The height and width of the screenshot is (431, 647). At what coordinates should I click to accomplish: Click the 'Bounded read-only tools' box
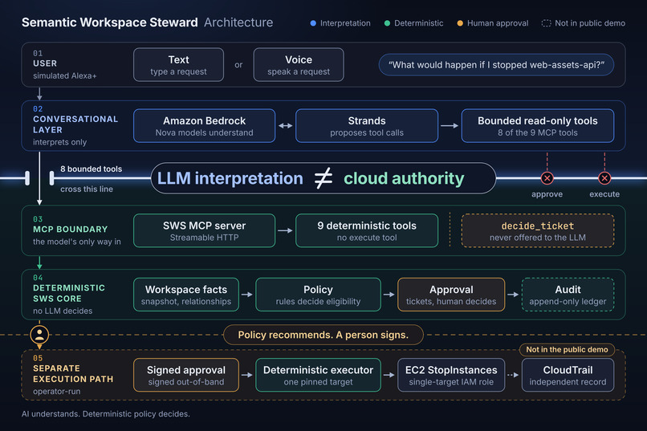pos(537,126)
